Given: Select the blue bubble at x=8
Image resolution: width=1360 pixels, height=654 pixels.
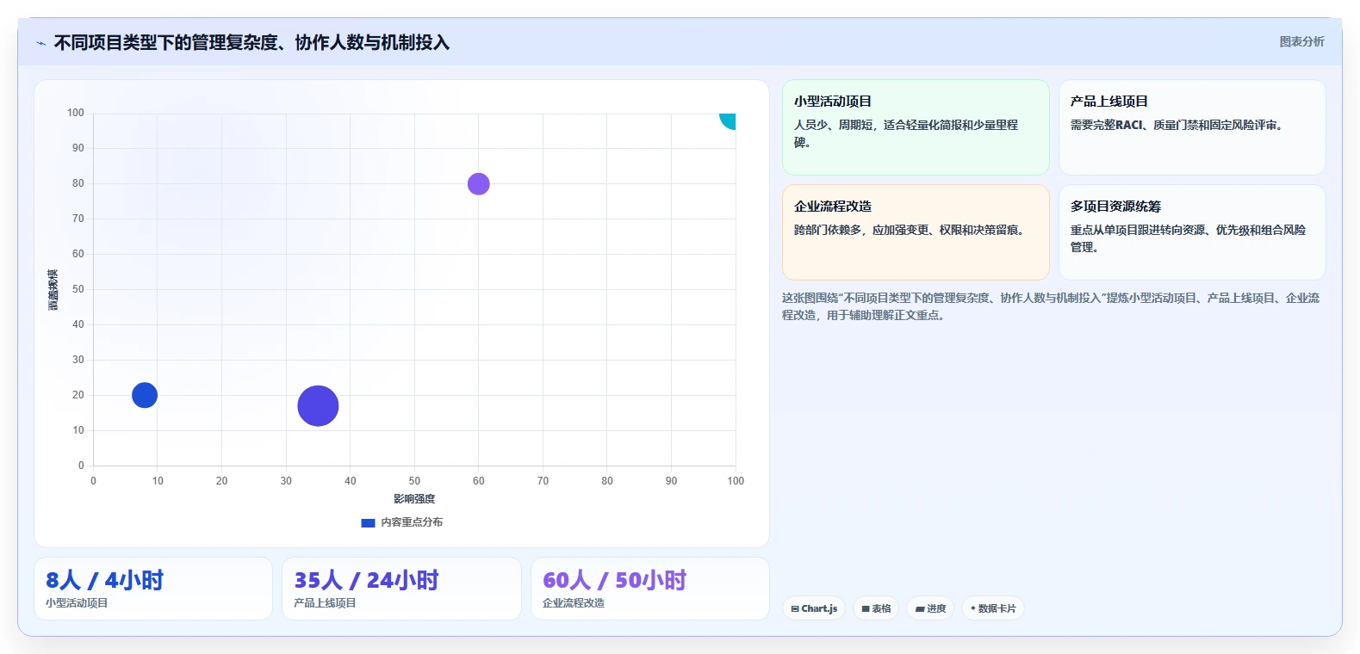Looking at the screenshot, I should click(145, 395).
